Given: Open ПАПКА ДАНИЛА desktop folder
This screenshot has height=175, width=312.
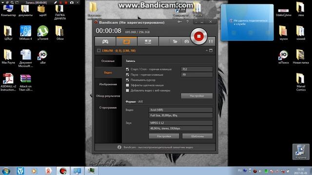Looking at the screenshot, I should click(x=60, y=12).
